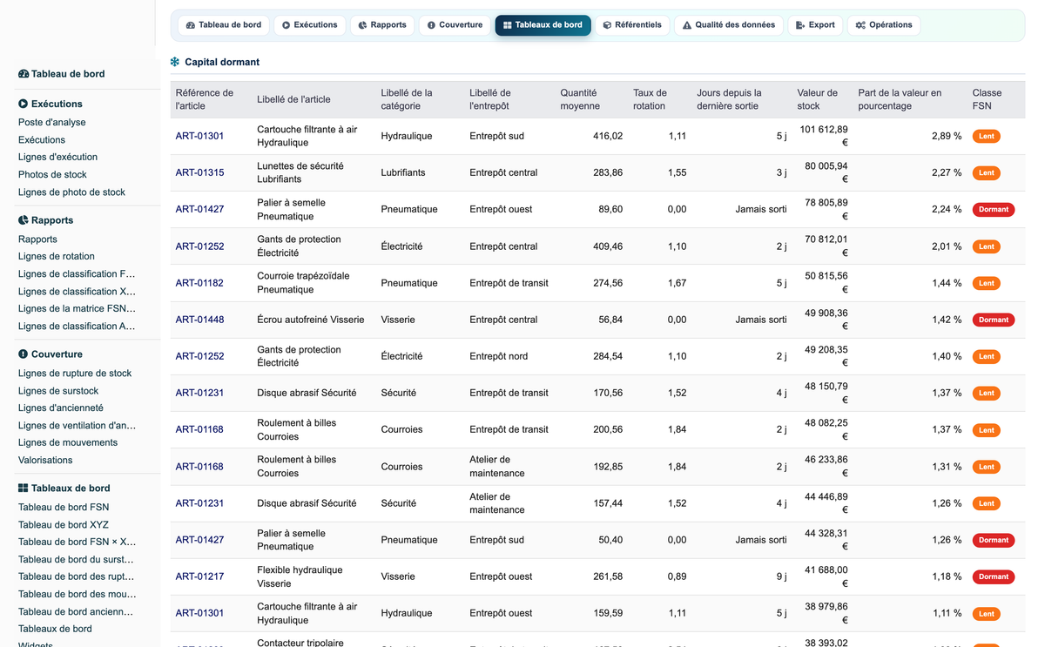
Task: Go to Lignes de rotation sidebar entry
Action: coord(57,257)
